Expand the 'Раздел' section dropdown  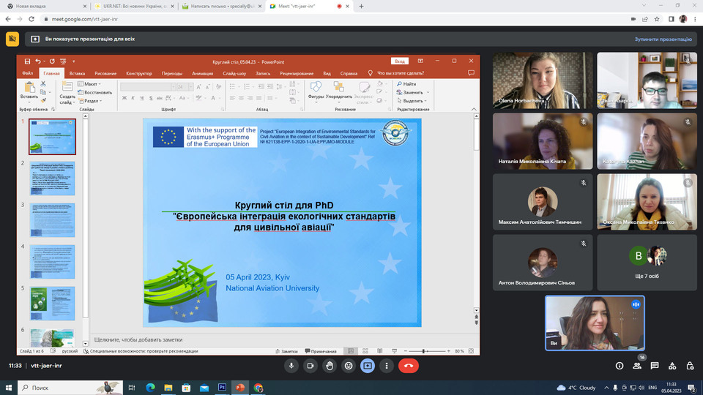click(x=92, y=101)
